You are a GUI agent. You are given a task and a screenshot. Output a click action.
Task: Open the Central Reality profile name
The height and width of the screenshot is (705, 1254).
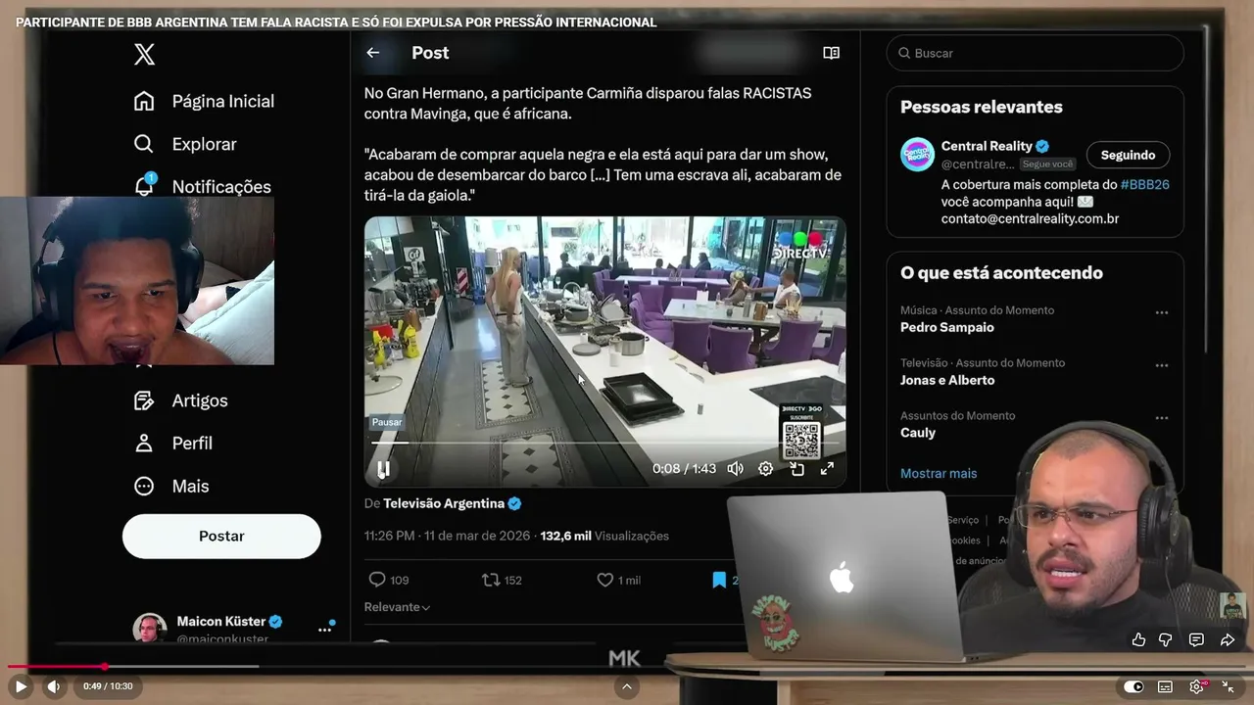(987, 146)
